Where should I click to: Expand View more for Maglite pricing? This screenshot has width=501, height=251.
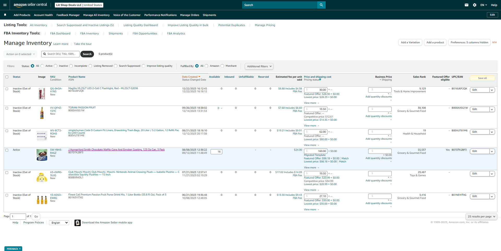click(312, 103)
